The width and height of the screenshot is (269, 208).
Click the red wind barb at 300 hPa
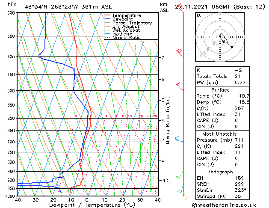[x=181, y=9]
